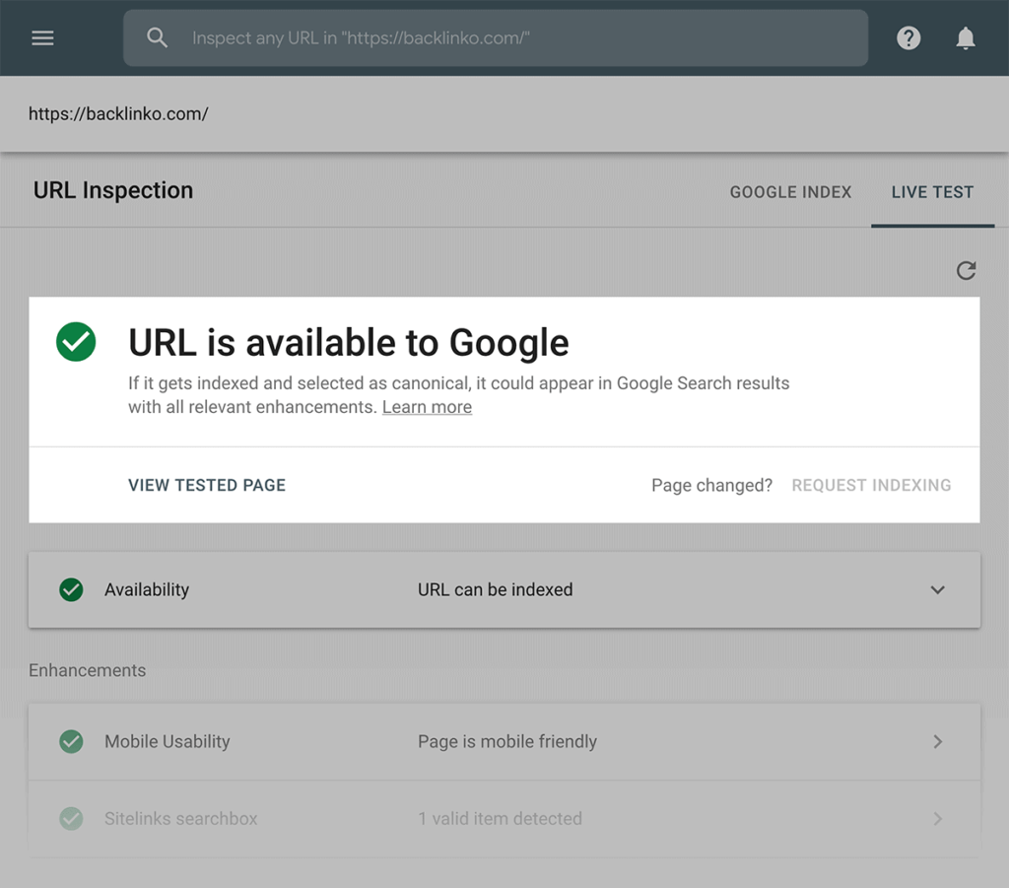Click the Sitelinks searchbox check icon
This screenshot has height=888, width=1009.
tap(71, 818)
